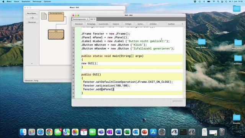245x138 pixels.
Task: Open the Bearbeiten menu
Action: [x=26, y=2]
